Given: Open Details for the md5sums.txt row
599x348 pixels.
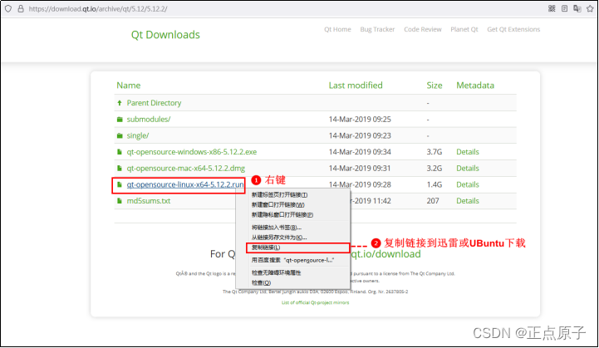Looking at the screenshot, I should pyautogui.click(x=468, y=200).
